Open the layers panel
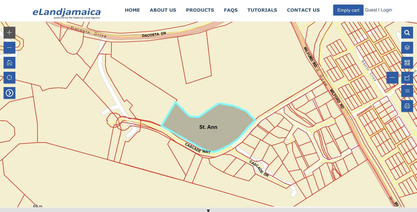417x212 pixels. 407,47
